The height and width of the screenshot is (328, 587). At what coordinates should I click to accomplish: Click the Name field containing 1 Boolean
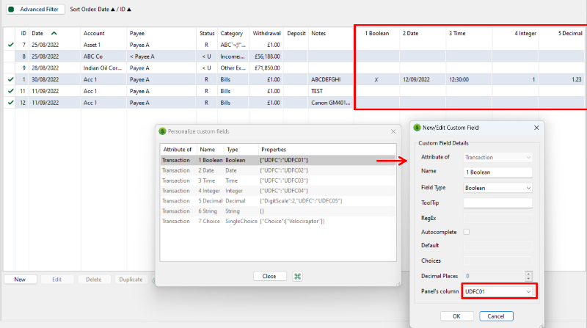497,172
